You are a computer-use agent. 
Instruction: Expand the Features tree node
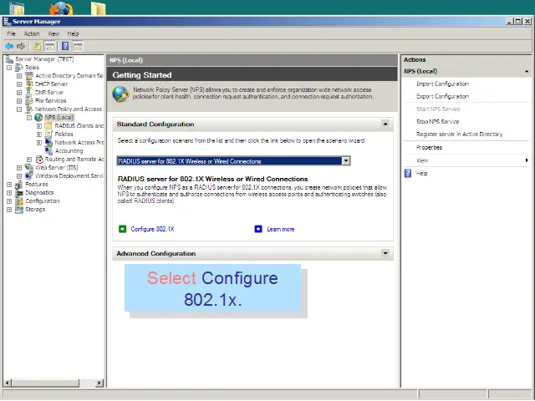pyautogui.click(x=9, y=185)
